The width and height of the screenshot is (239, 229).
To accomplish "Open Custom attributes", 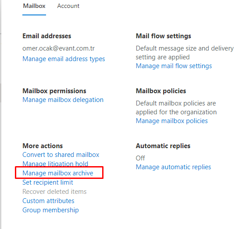I will pos(48,201).
